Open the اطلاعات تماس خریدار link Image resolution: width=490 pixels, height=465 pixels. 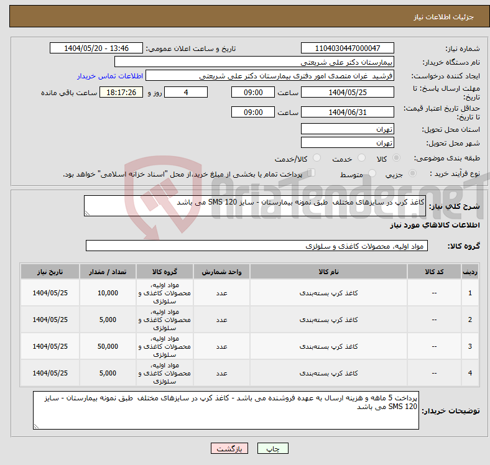pos(110,76)
